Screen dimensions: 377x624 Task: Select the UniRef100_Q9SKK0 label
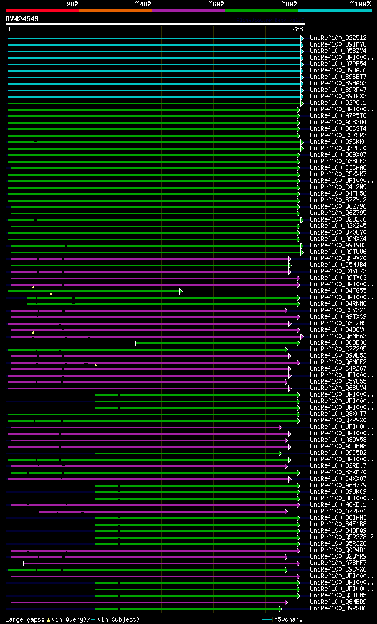[339, 141]
